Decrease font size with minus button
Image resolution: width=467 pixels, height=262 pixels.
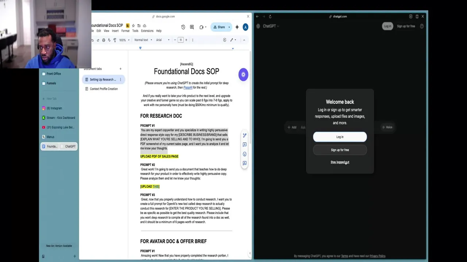[x=175, y=40]
